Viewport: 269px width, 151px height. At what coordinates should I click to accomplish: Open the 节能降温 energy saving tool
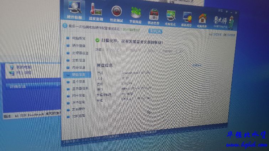[136, 15]
